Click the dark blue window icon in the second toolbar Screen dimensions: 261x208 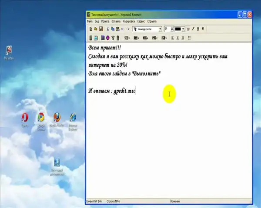point(103,38)
